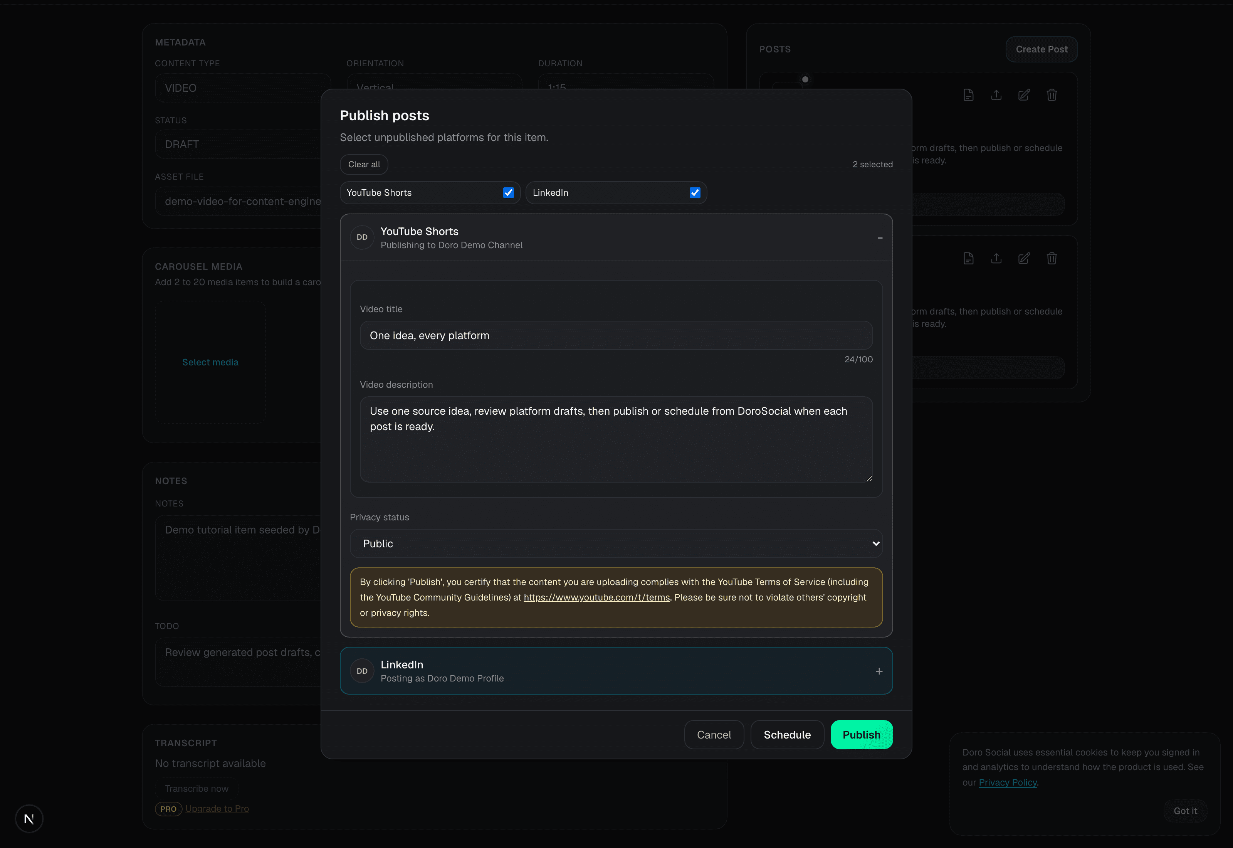
Task: Click the document icon on the first post card
Action: [x=969, y=95]
